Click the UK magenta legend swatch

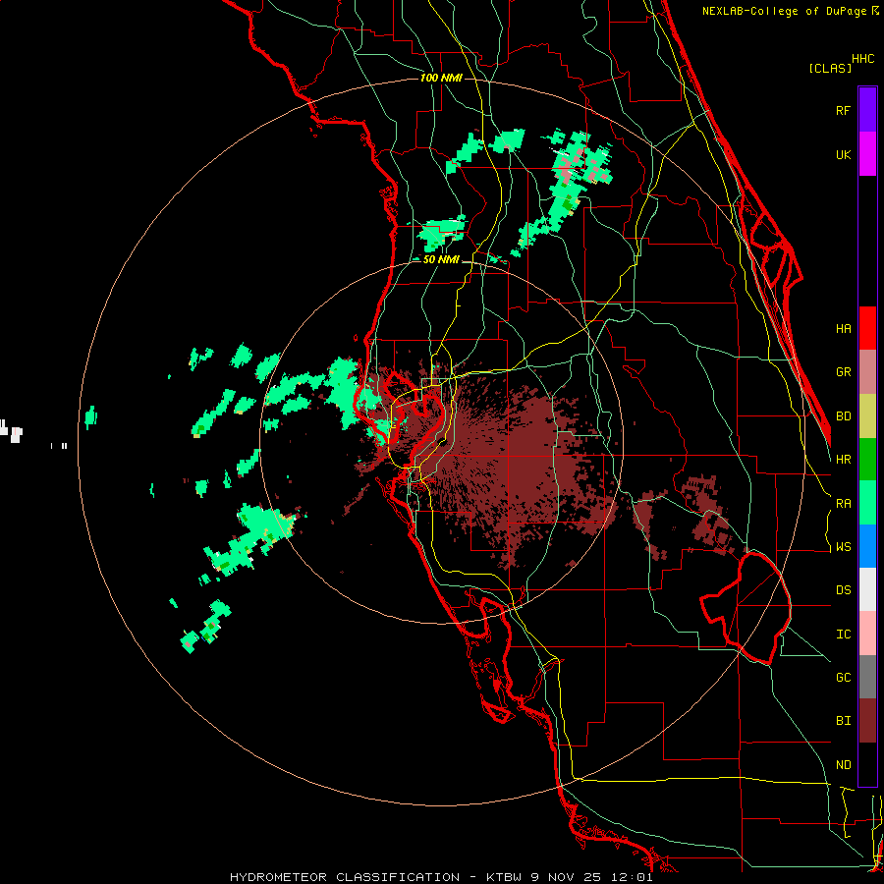click(x=867, y=154)
